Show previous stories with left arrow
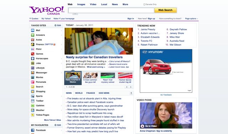Viewport: 228px width, 134px height. pyautogui.click(x=127, y=87)
